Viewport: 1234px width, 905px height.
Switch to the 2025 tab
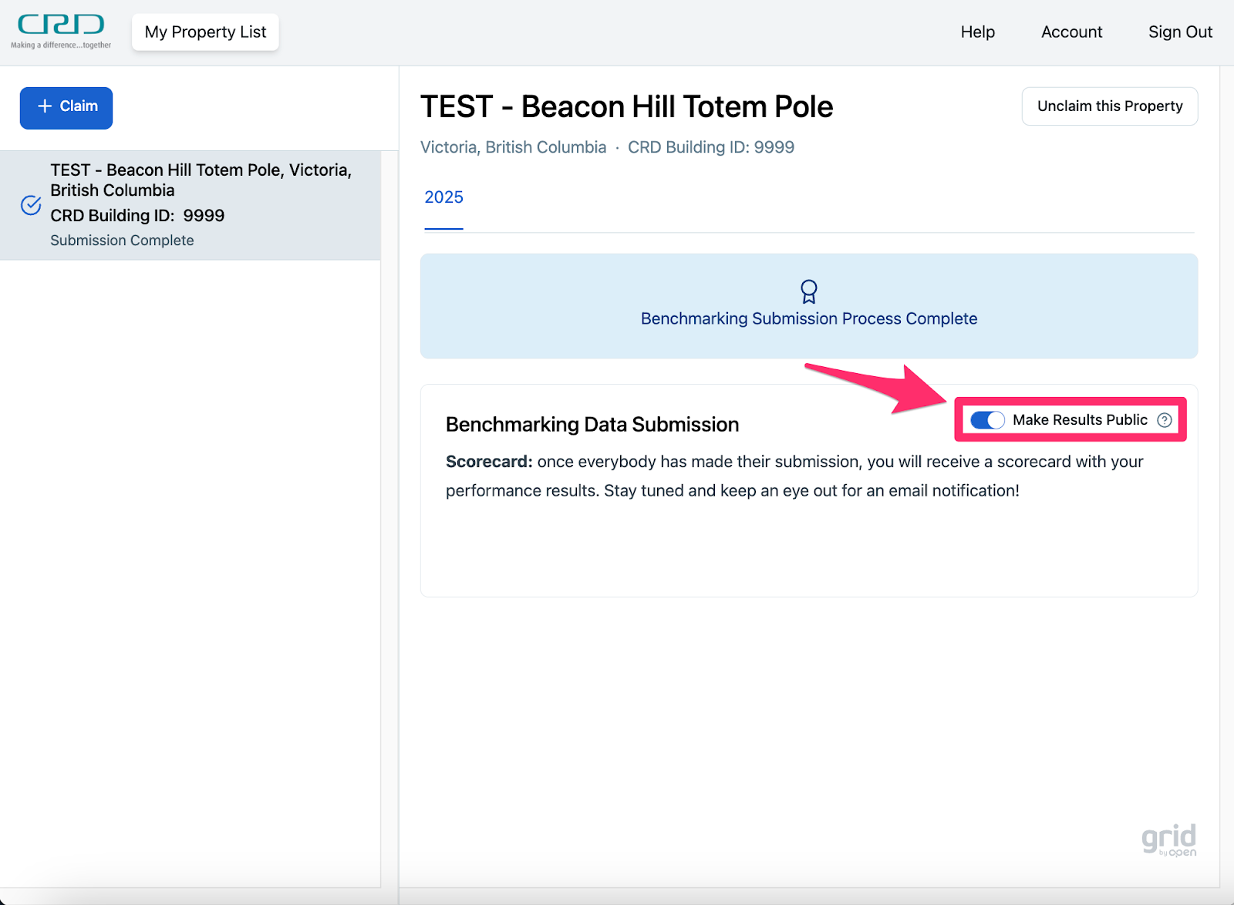click(443, 197)
